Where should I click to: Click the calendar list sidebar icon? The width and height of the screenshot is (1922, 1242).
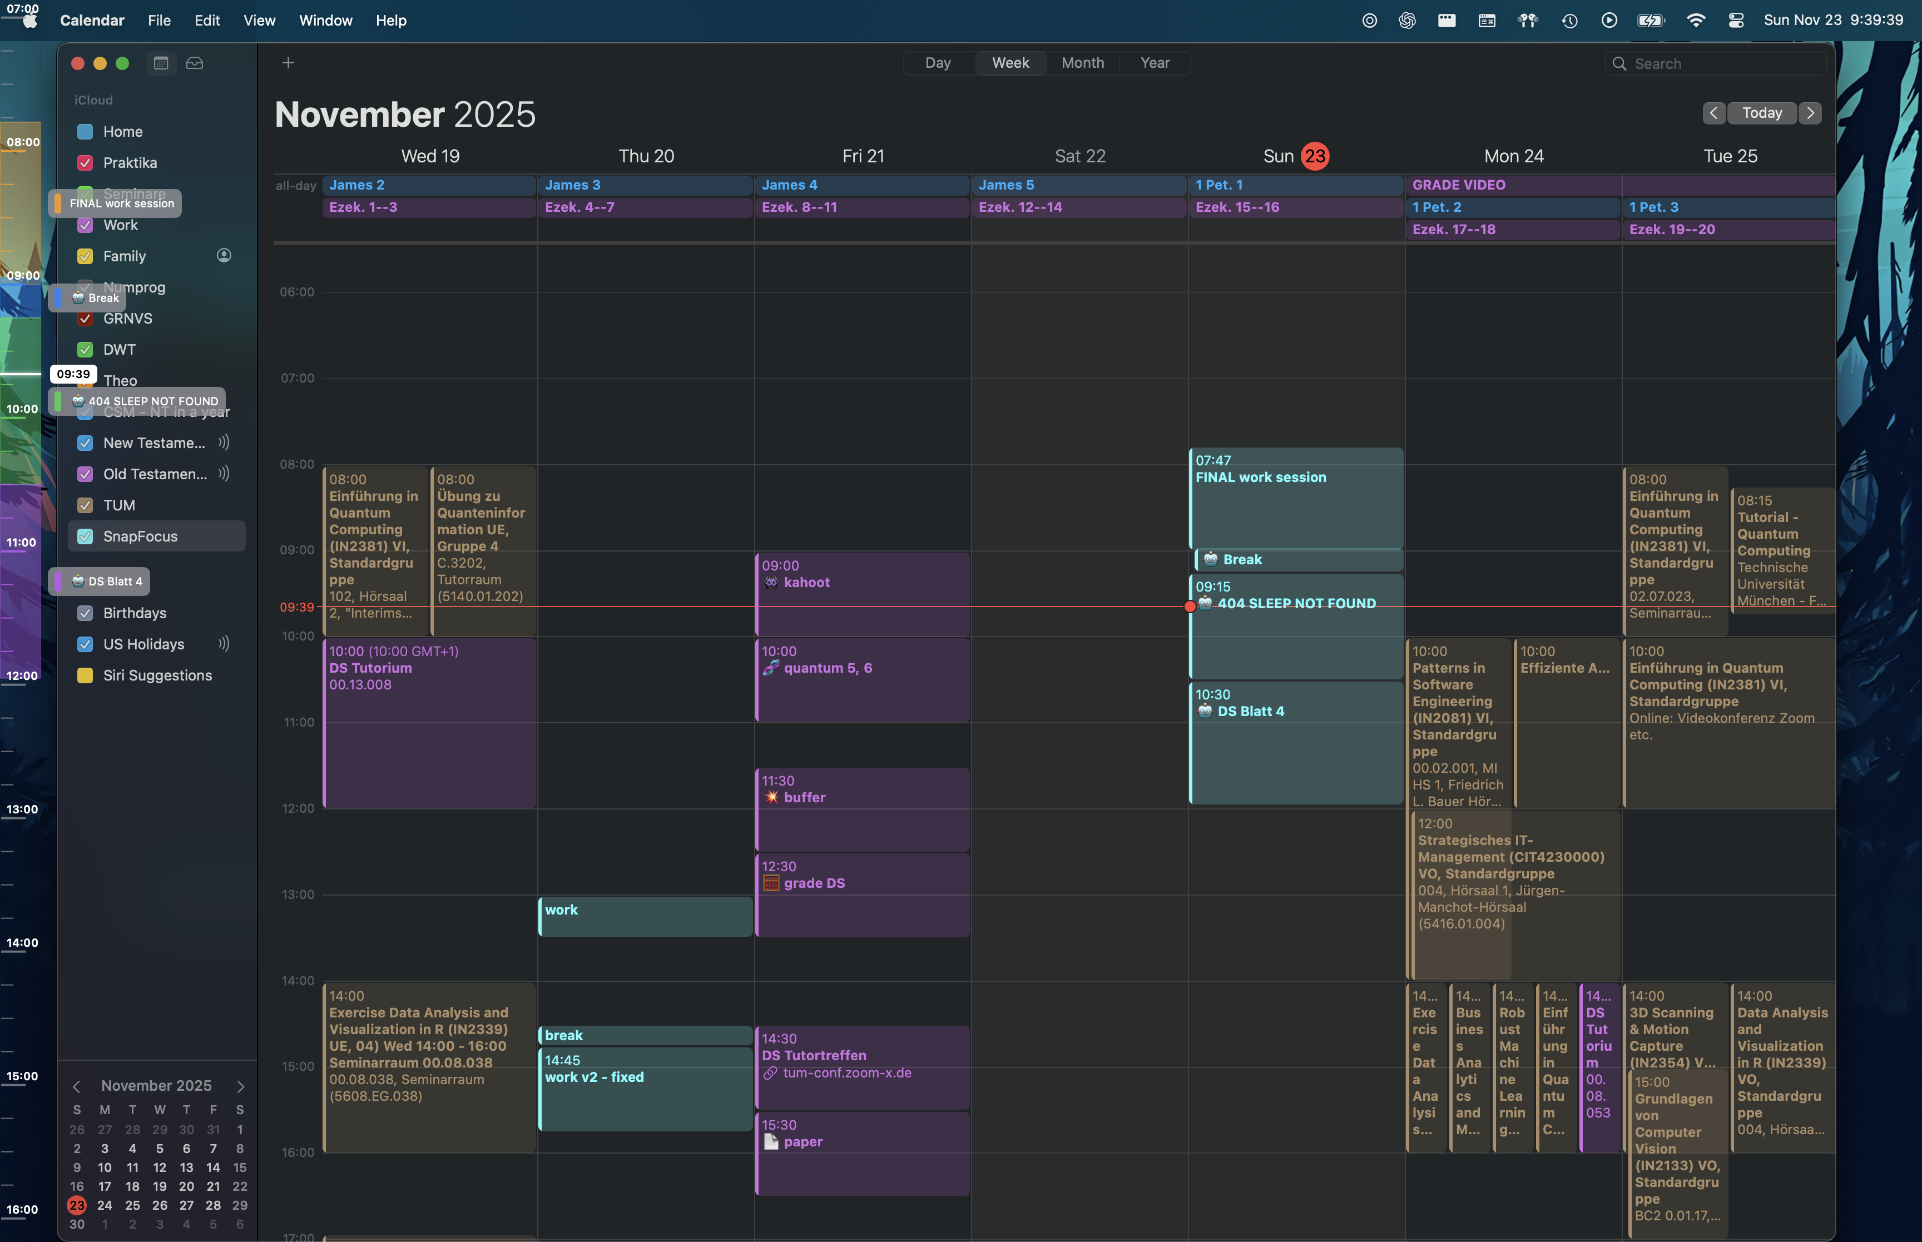tap(161, 63)
